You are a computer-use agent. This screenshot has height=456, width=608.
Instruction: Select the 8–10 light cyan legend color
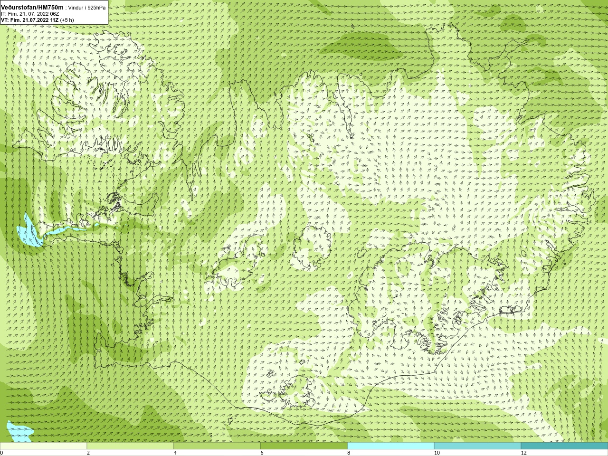(391, 446)
